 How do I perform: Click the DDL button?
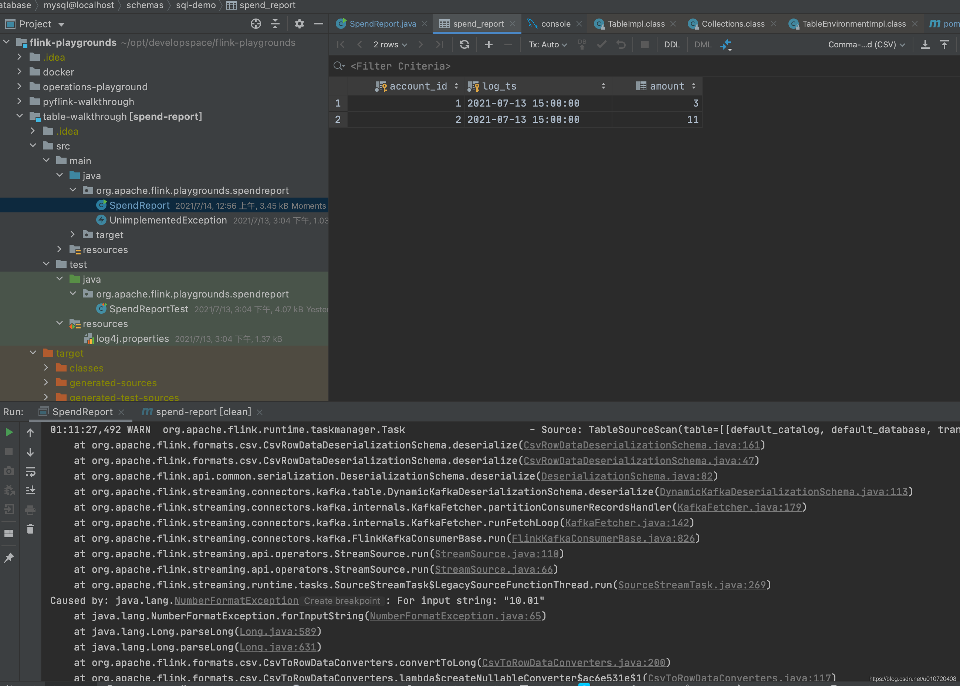click(x=672, y=44)
